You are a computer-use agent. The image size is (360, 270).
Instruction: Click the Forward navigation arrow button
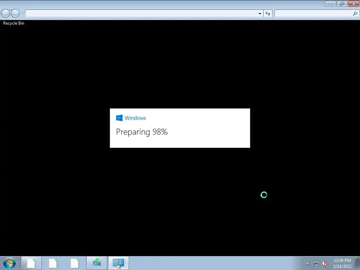pos(15,14)
